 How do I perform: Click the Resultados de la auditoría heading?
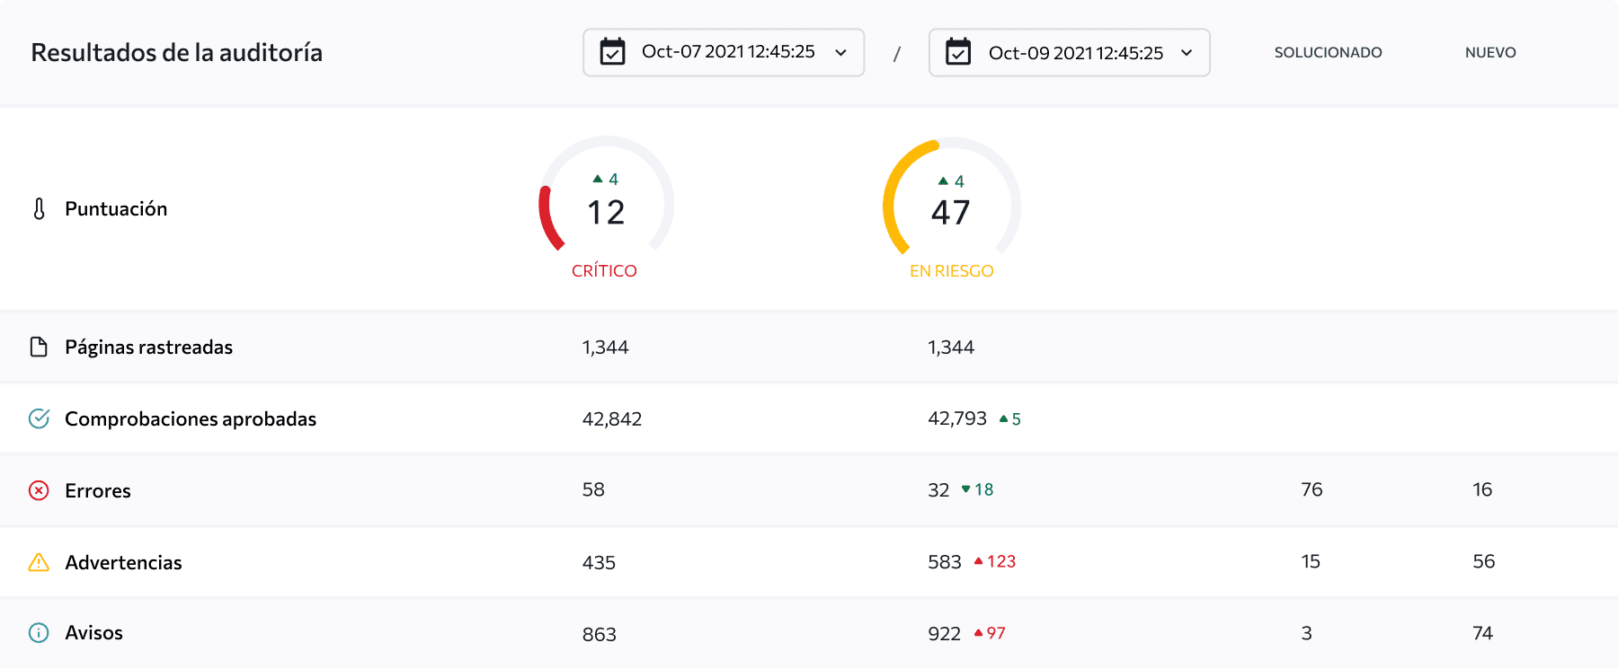click(177, 52)
